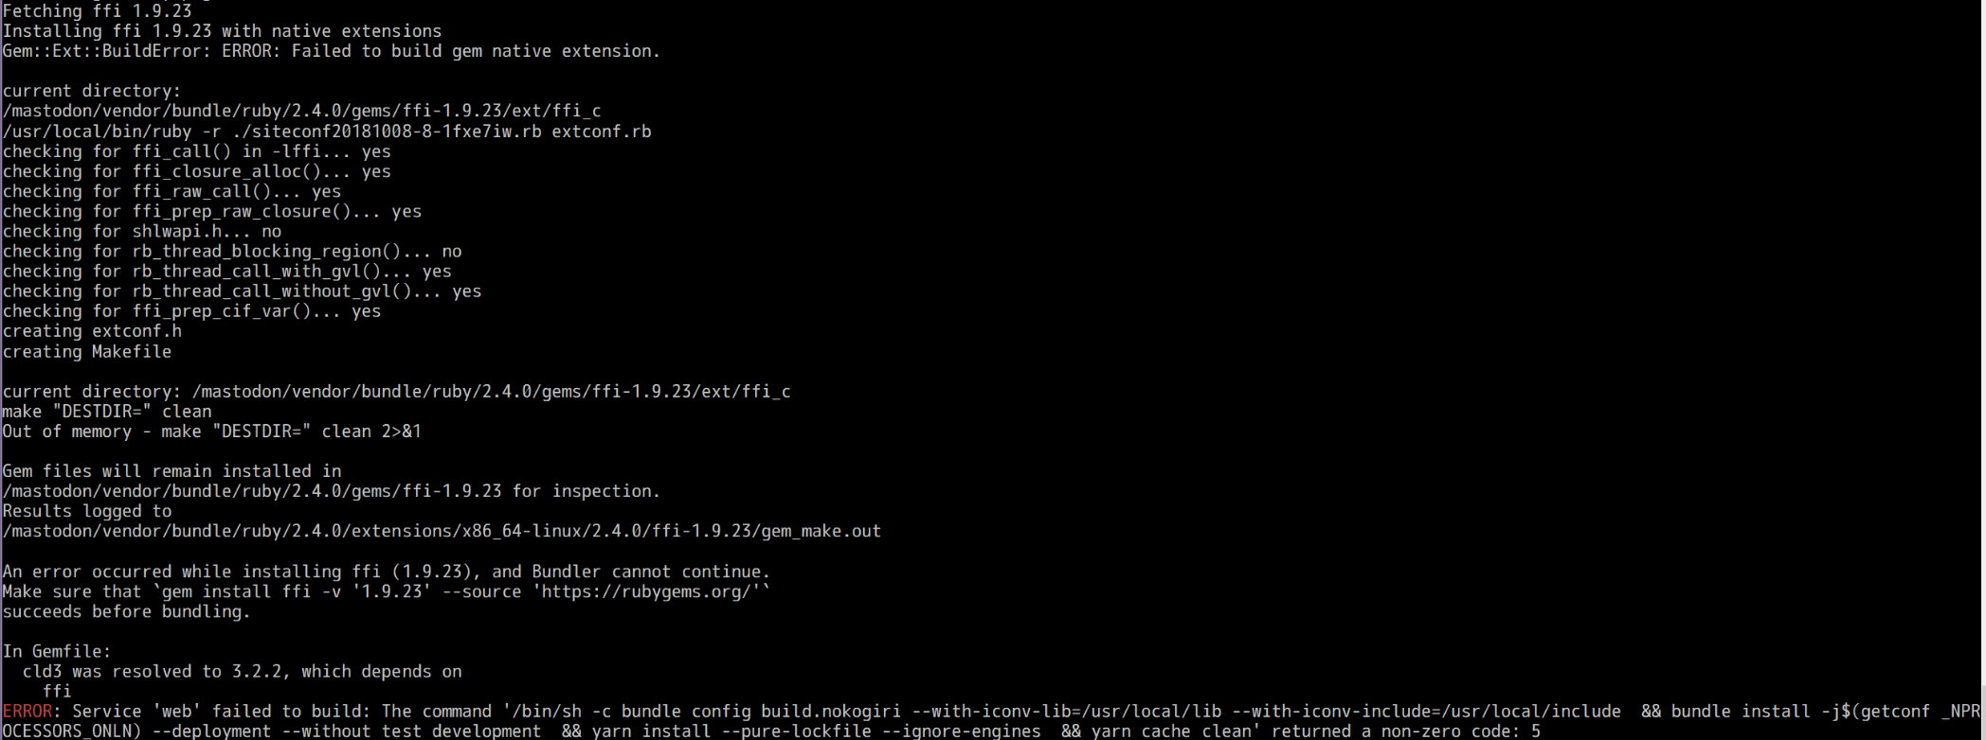Click the gem_make.out log file path
Viewport: 1986px width, 740px height.
[x=442, y=532]
